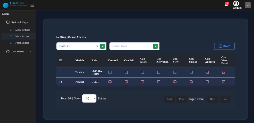Screen dimensions: 254x123
Task: Click the hexagon icon beside Data Master
Action: pos(8,52)
